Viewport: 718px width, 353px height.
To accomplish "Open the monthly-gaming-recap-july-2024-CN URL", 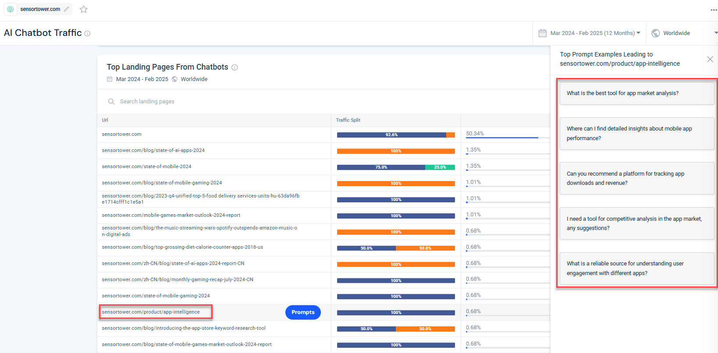I will click(178, 279).
